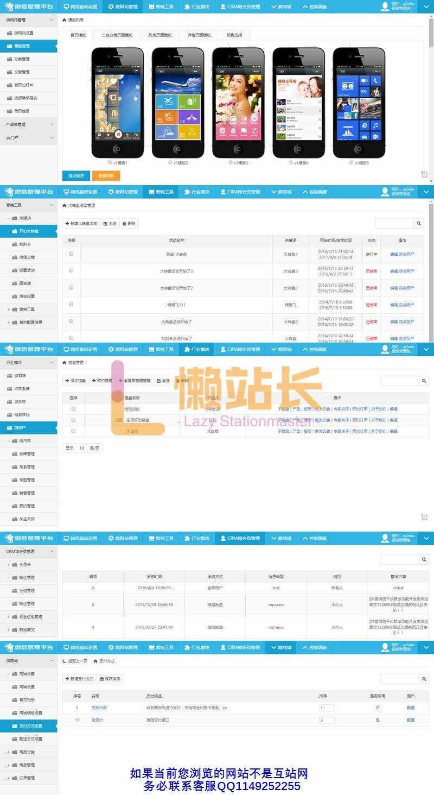Choose the v1模板3 phone preview thumbnail
Image resolution: width=434 pixels, height=795 pixels.
[238, 103]
